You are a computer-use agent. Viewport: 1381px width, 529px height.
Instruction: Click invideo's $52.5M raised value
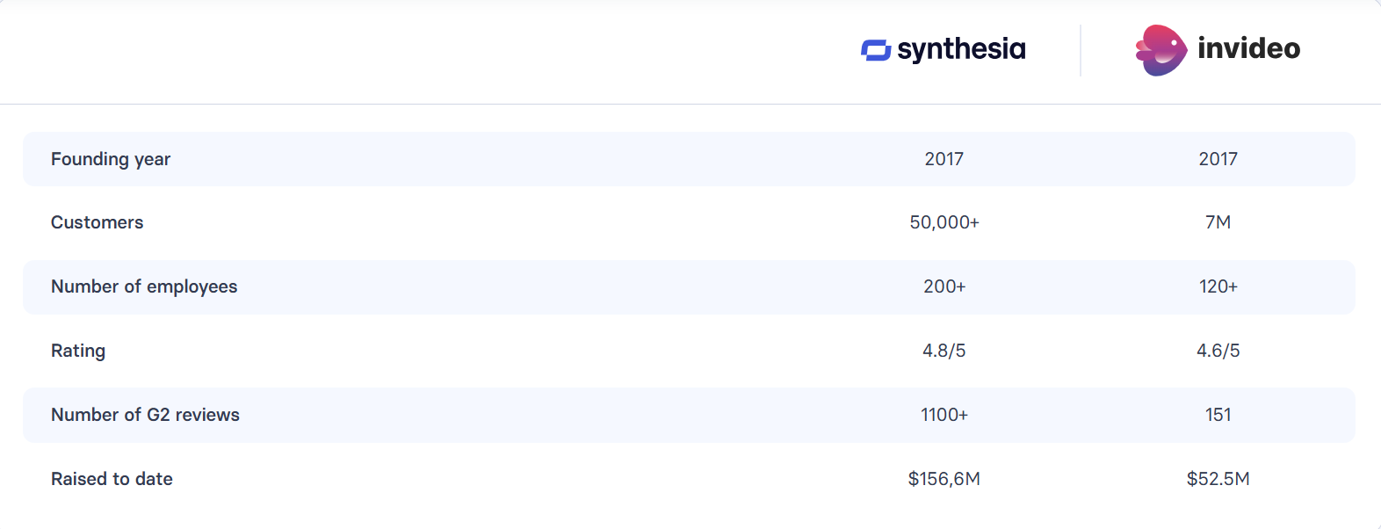[x=1218, y=479]
